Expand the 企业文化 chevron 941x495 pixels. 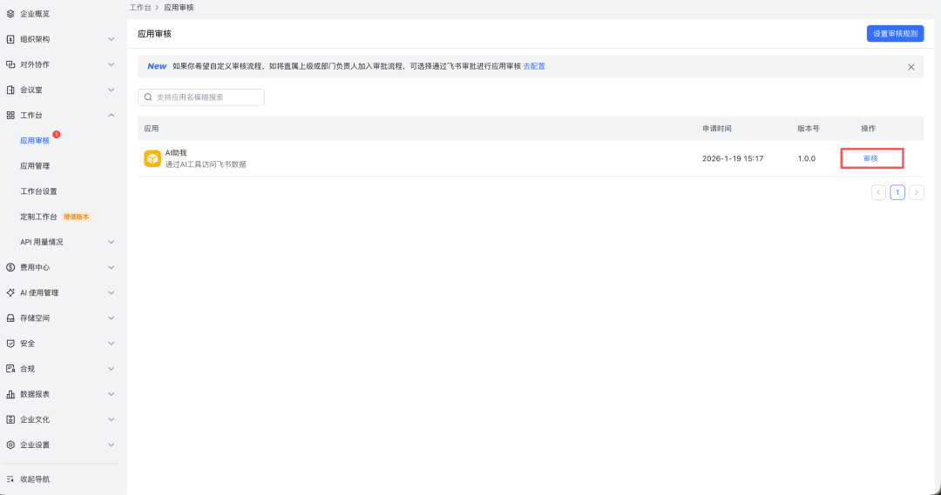pos(111,419)
